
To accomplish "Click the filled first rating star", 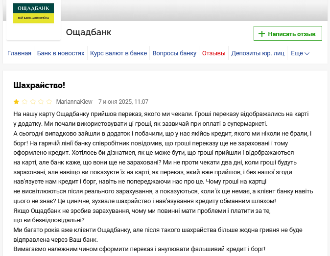I will coord(16,102).
